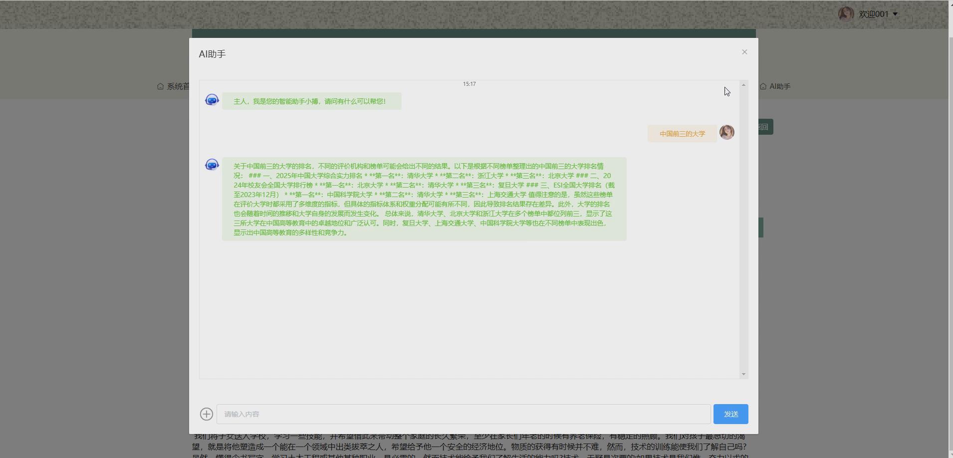The width and height of the screenshot is (953, 458).
Task: Click the user avatar beside 中国前三的大学 message
Action: pos(726,132)
